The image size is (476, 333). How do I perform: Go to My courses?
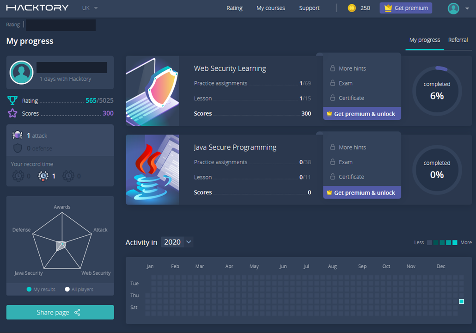coord(270,8)
